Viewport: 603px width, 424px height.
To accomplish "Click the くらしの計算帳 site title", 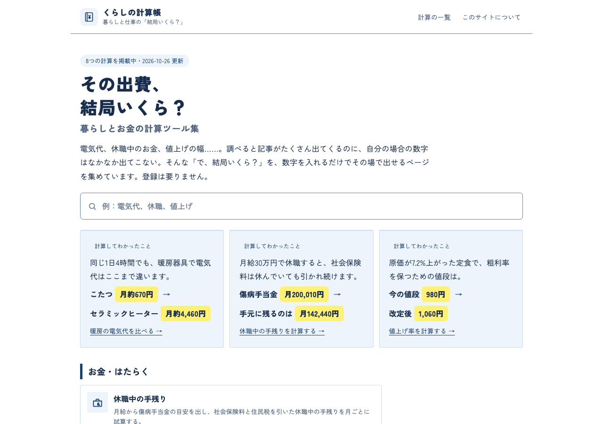I will (x=132, y=13).
